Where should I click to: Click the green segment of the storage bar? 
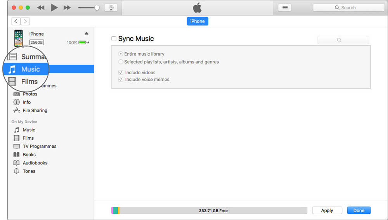115,211
